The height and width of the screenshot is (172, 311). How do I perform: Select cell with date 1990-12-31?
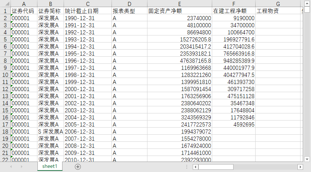coord(88,18)
